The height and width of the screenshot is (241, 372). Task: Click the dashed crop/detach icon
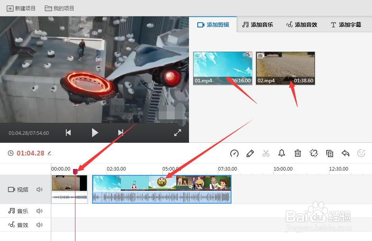[314, 153]
